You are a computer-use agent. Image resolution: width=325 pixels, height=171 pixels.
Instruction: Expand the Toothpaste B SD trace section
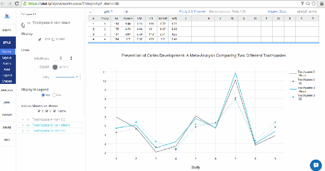tap(23, 130)
